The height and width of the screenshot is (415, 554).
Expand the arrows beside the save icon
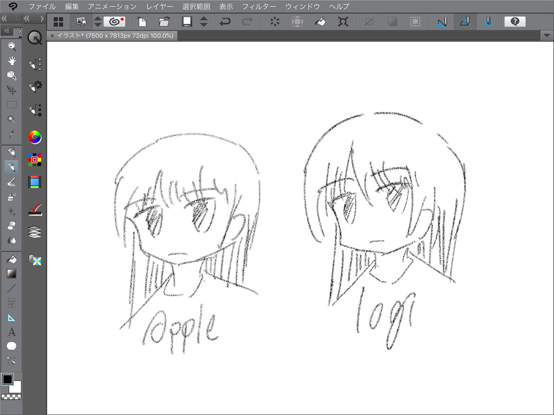[x=204, y=22]
